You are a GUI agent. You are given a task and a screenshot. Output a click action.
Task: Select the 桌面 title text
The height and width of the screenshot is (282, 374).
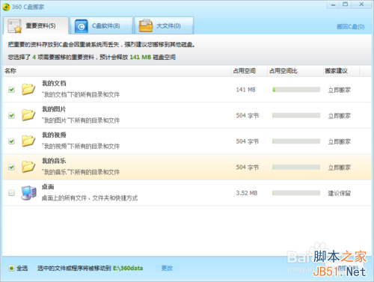coord(48,187)
